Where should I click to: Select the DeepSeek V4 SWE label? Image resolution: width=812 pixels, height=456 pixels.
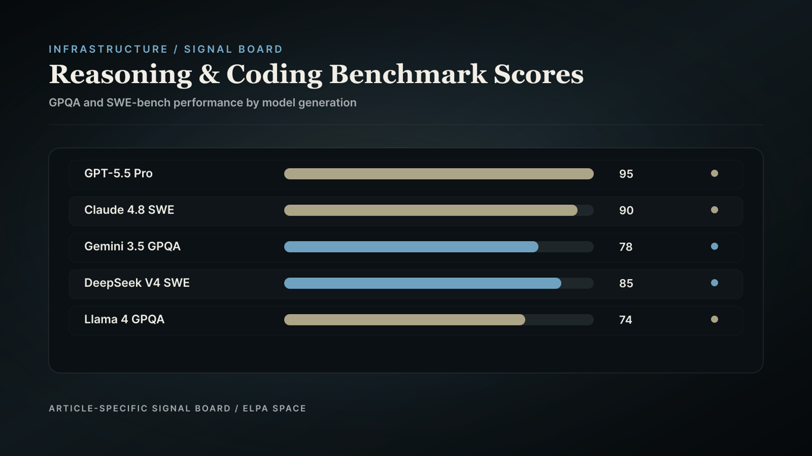point(137,283)
